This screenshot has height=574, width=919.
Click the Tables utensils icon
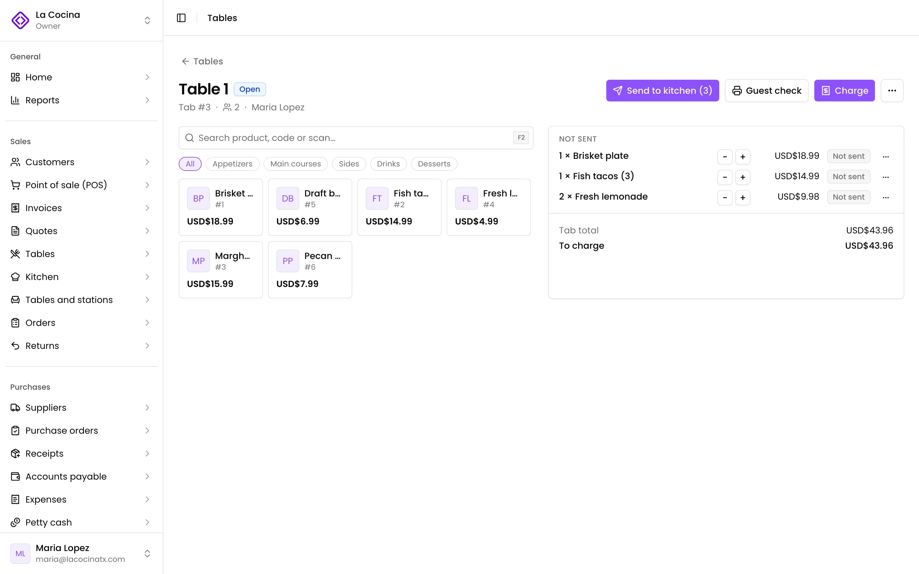15,254
